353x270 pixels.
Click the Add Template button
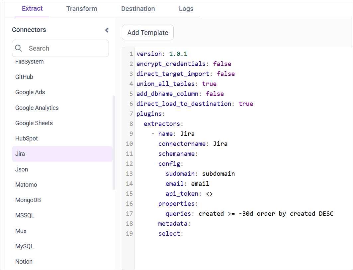click(147, 32)
